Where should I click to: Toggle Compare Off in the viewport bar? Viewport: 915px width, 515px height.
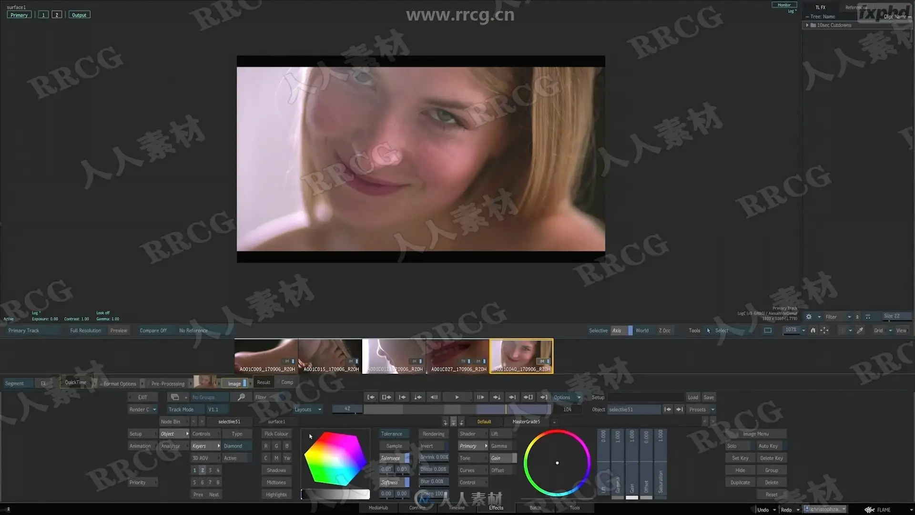pyautogui.click(x=153, y=330)
